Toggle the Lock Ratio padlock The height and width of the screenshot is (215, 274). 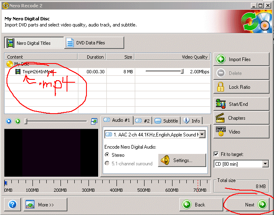pos(241,87)
